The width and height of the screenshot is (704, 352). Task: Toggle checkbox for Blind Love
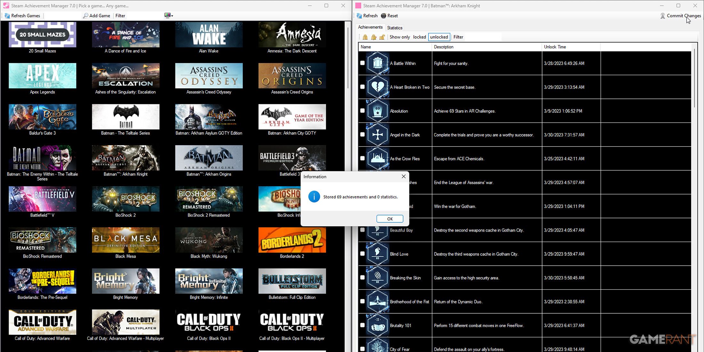click(362, 254)
